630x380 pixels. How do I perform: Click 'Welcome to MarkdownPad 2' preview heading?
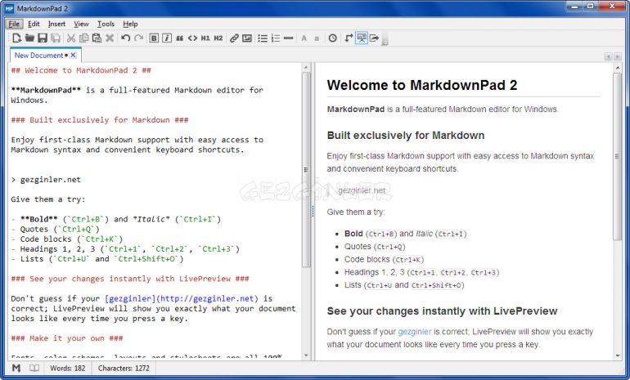422,85
